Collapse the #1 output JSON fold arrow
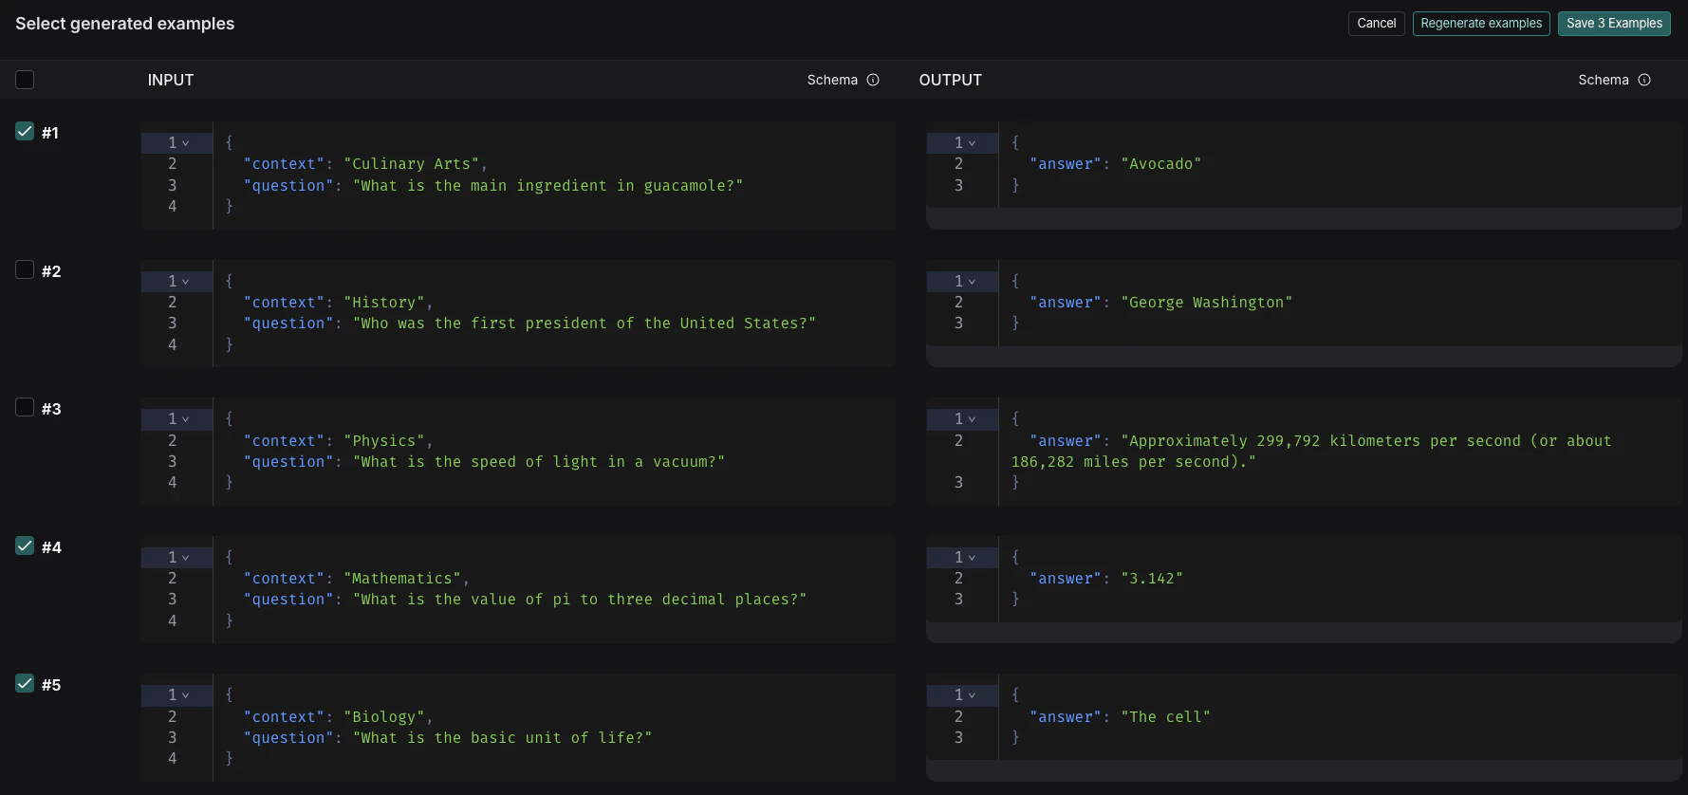 click(x=972, y=143)
